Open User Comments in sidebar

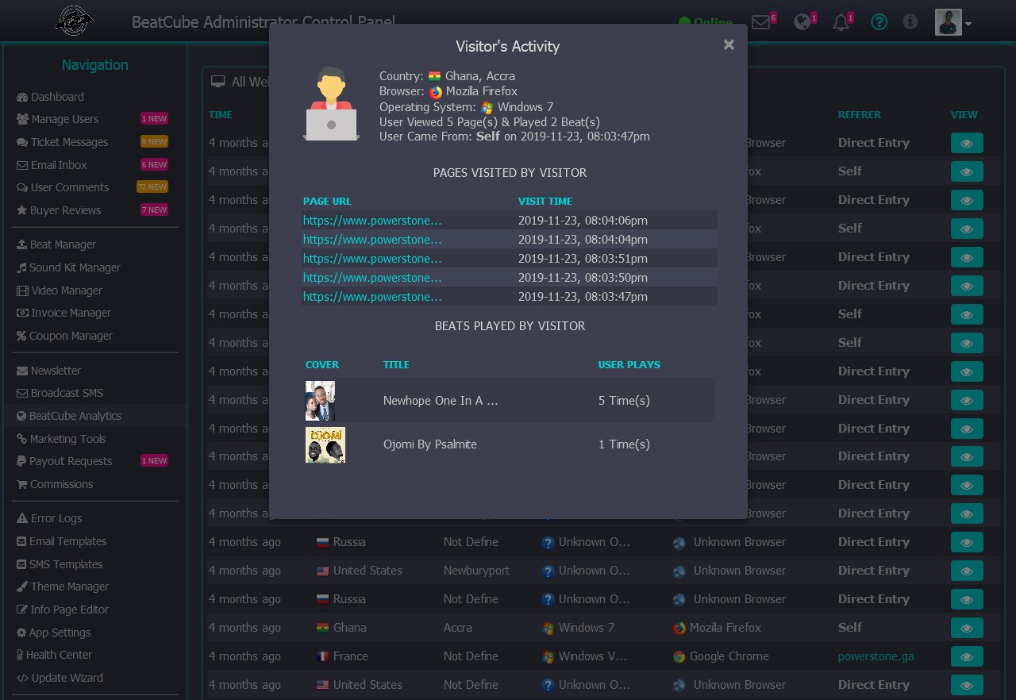click(x=63, y=187)
